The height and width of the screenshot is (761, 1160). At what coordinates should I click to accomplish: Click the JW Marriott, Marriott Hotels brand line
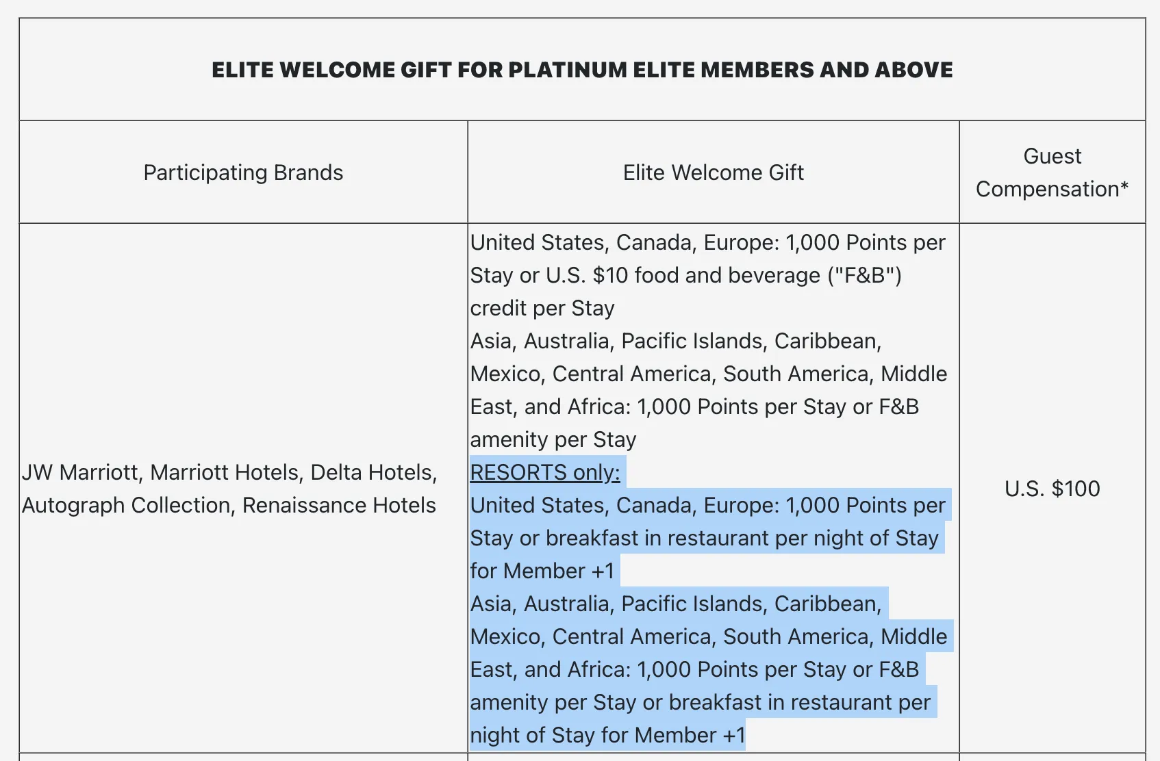pyautogui.click(x=229, y=472)
